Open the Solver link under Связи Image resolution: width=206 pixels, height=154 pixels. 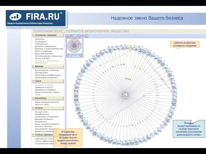tap(38, 95)
